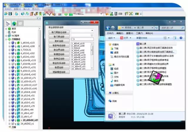Viewport: 188px width, 132px height.
Task: Open 插入(I) menu in PowerMILL
Action: click(26, 9)
